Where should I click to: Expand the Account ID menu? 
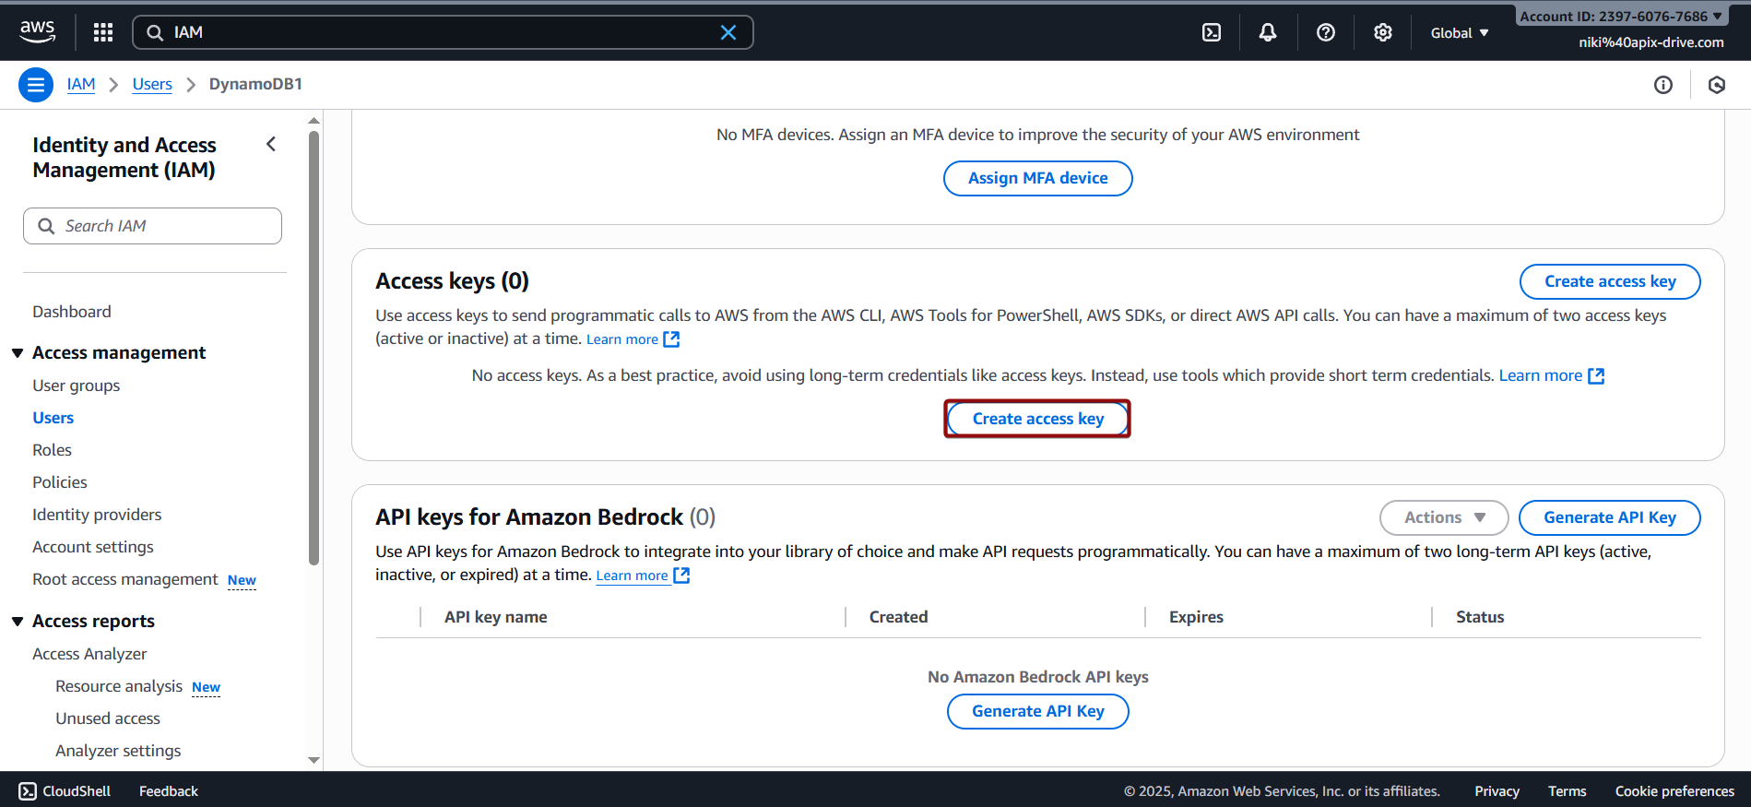point(1620,16)
